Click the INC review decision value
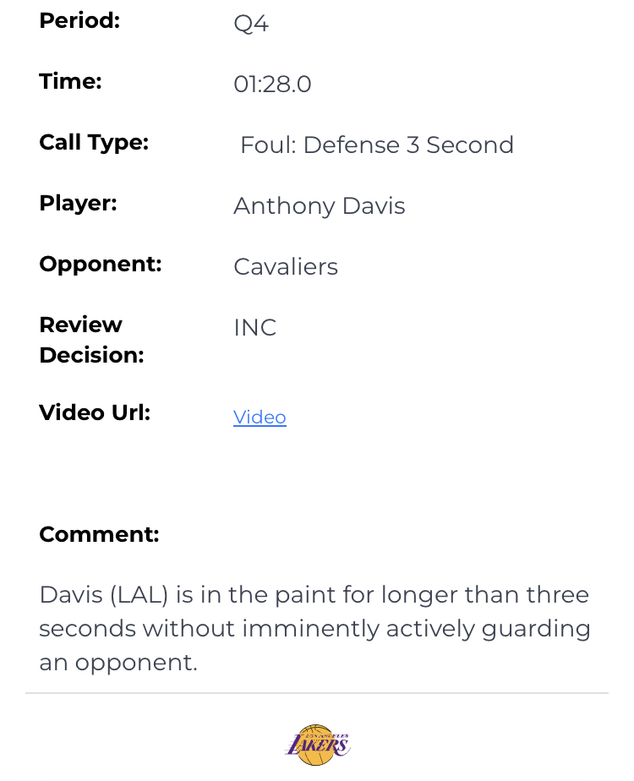The width and height of the screenshot is (634, 781). click(x=254, y=328)
